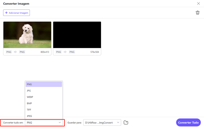This screenshot has width=204, height=128.
Task: Click the Adicionar Imagem button
Action: click(17, 13)
